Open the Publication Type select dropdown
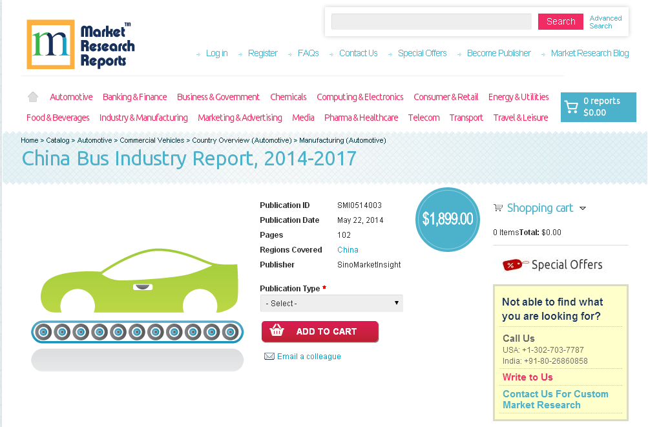The width and height of the screenshot is (648, 427). (x=331, y=303)
